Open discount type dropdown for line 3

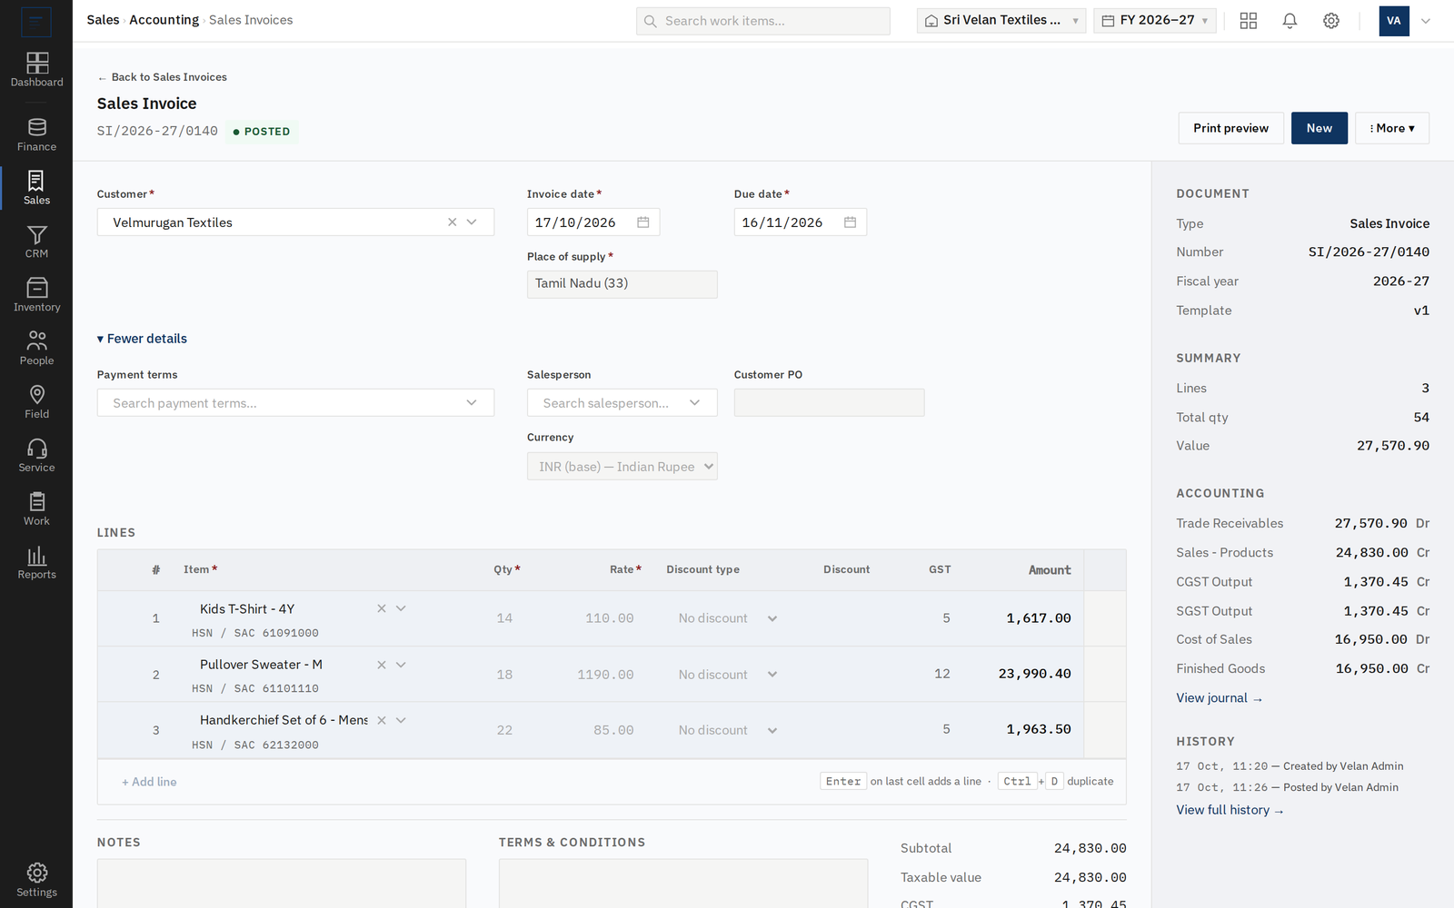pyautogui.click(x=728, y=730)
